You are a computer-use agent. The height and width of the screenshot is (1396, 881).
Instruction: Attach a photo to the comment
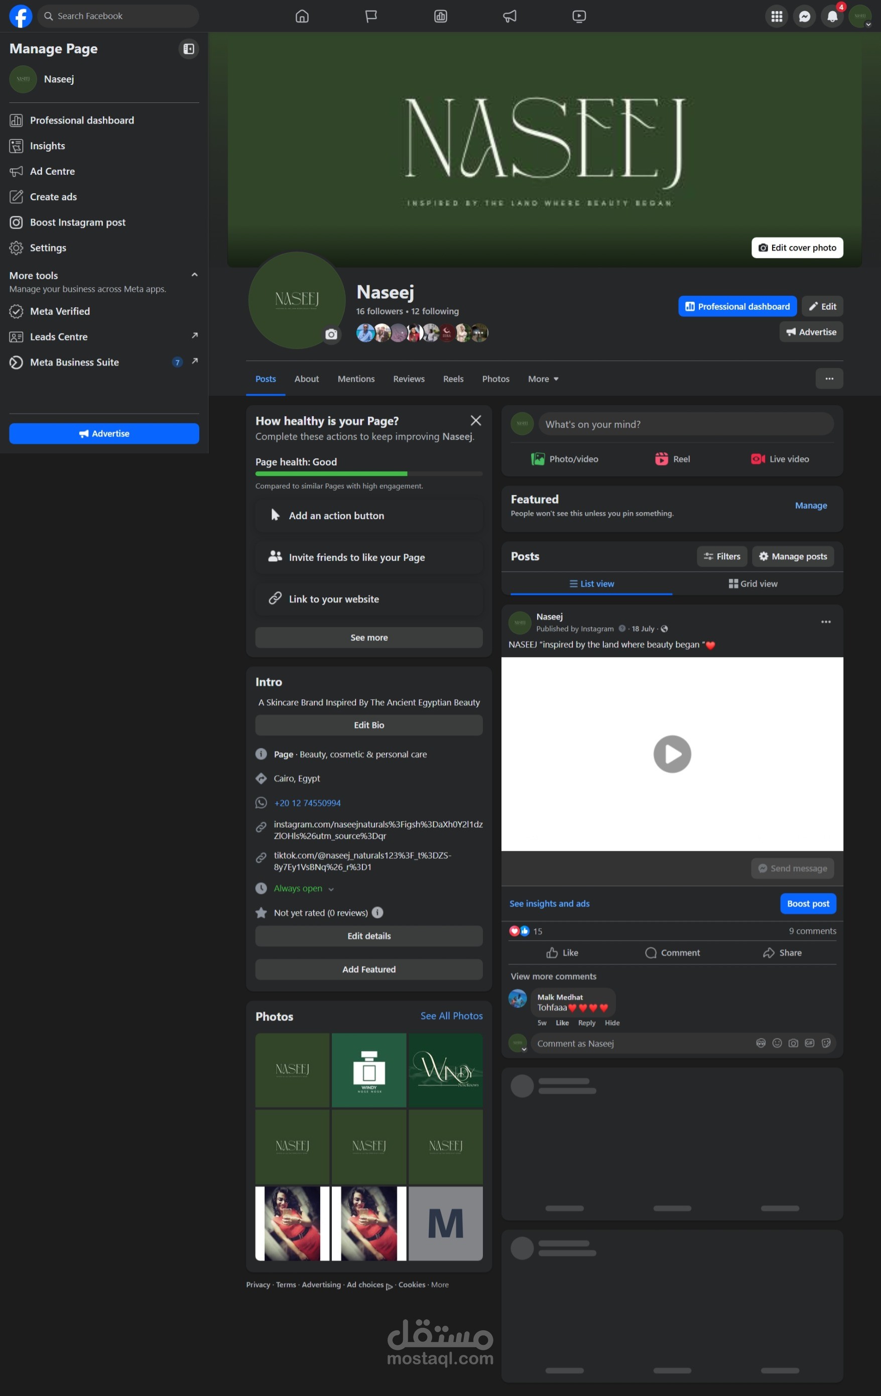point(794,1043)
